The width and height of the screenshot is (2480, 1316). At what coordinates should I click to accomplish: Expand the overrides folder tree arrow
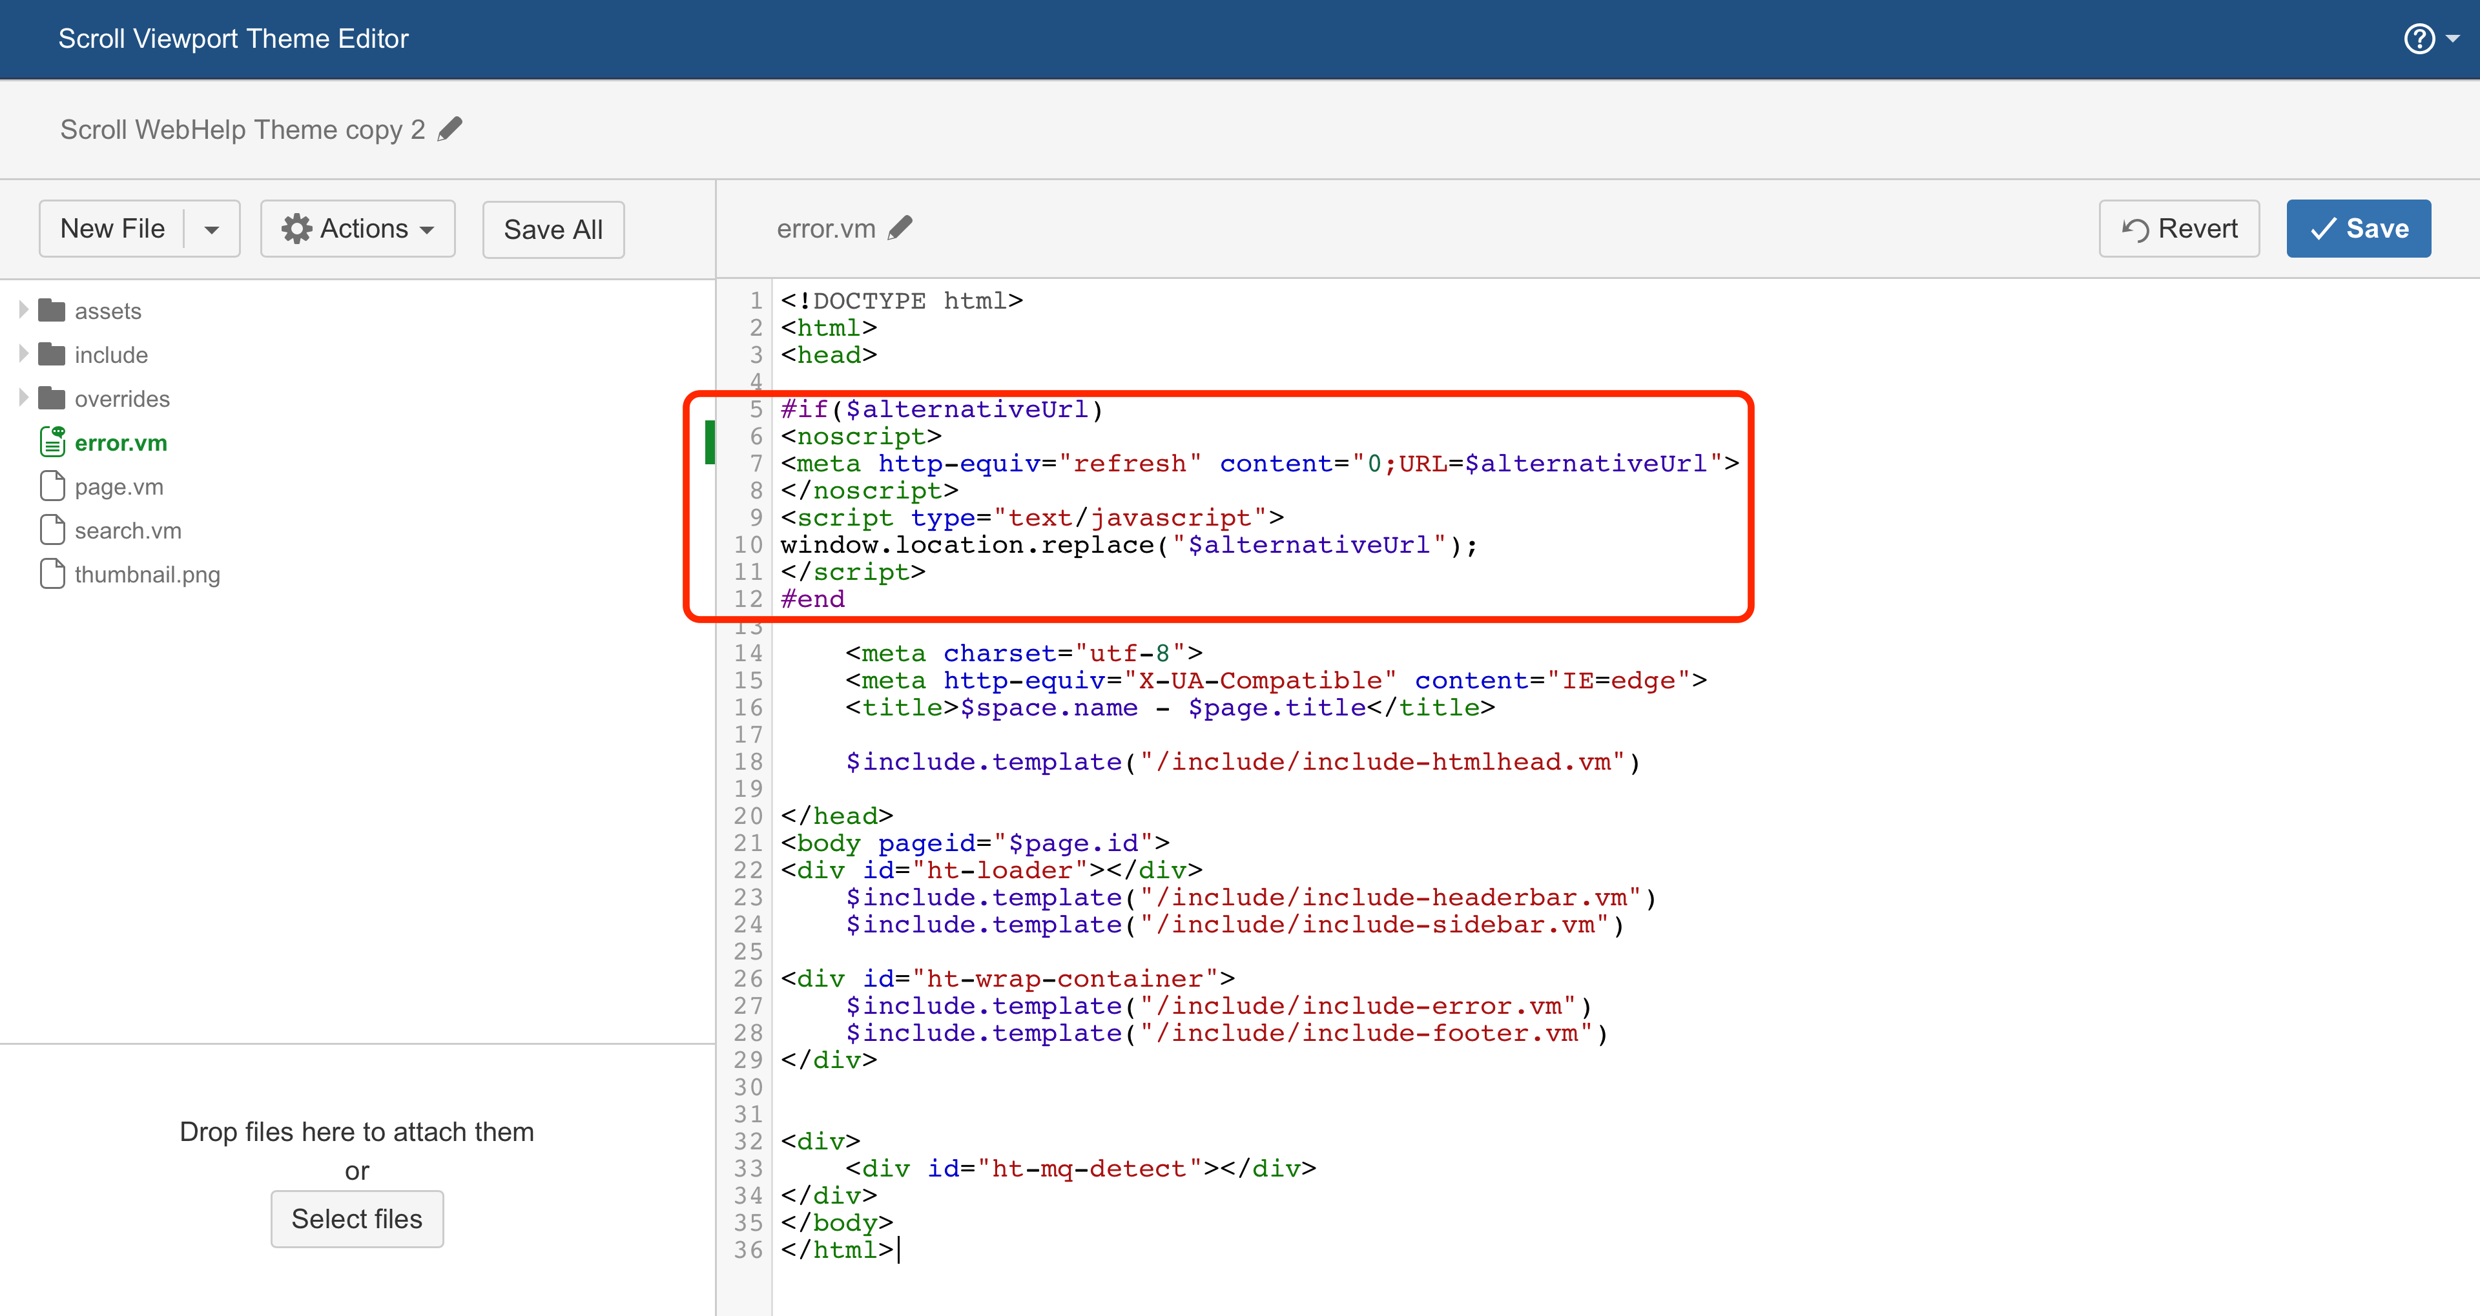23,398
